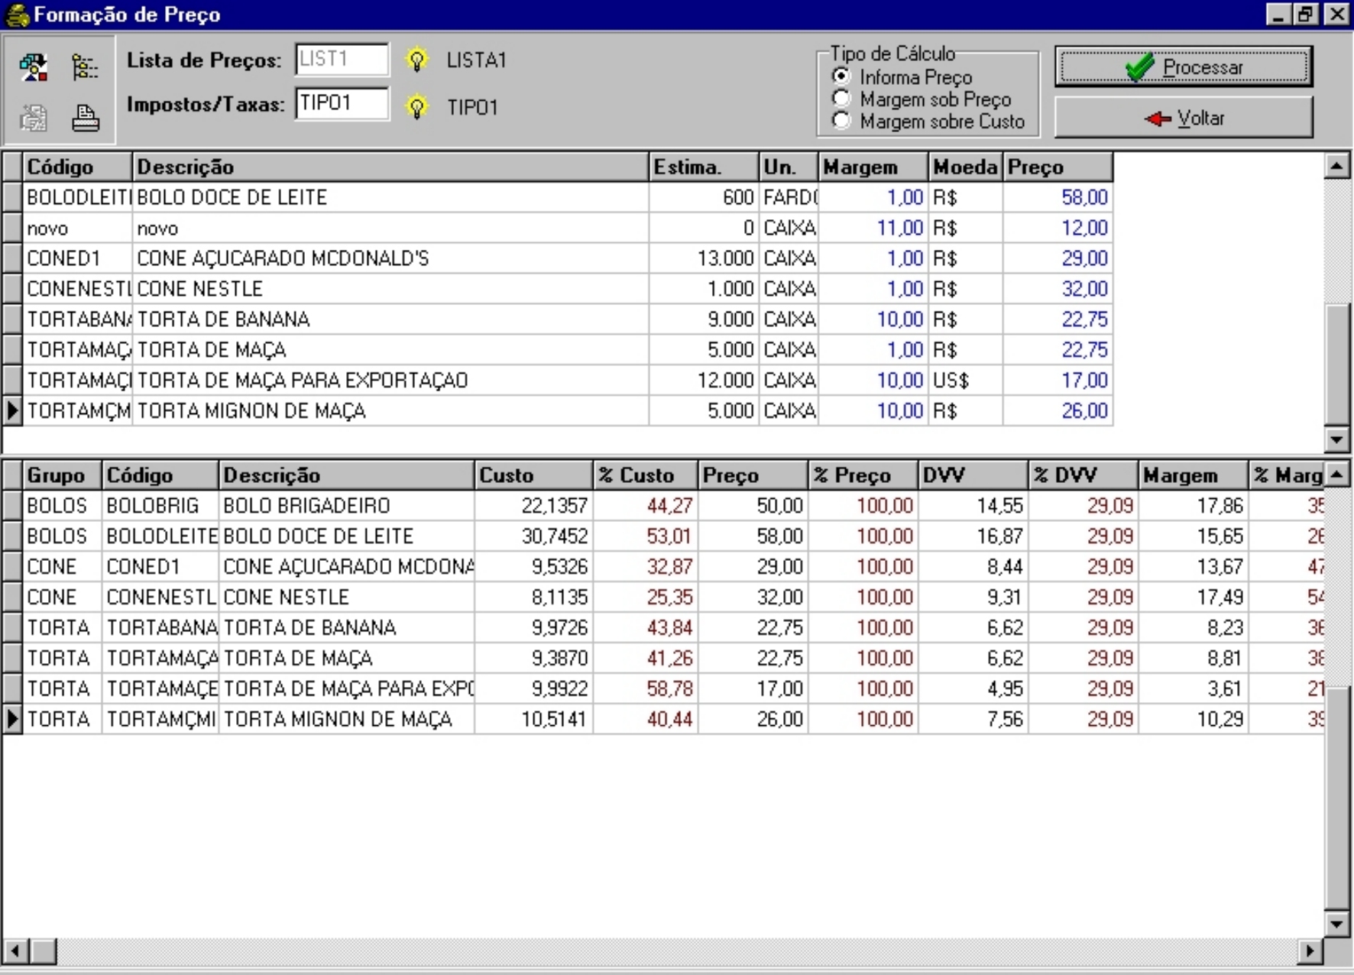This screenshot has height=975, width=1354.
Task: Open lightbulb lookup next to LISTA1
Action: pos(416,60)
